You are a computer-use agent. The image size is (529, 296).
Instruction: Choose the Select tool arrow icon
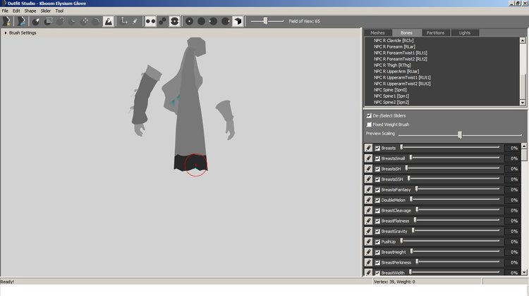[x=36, y=21]
